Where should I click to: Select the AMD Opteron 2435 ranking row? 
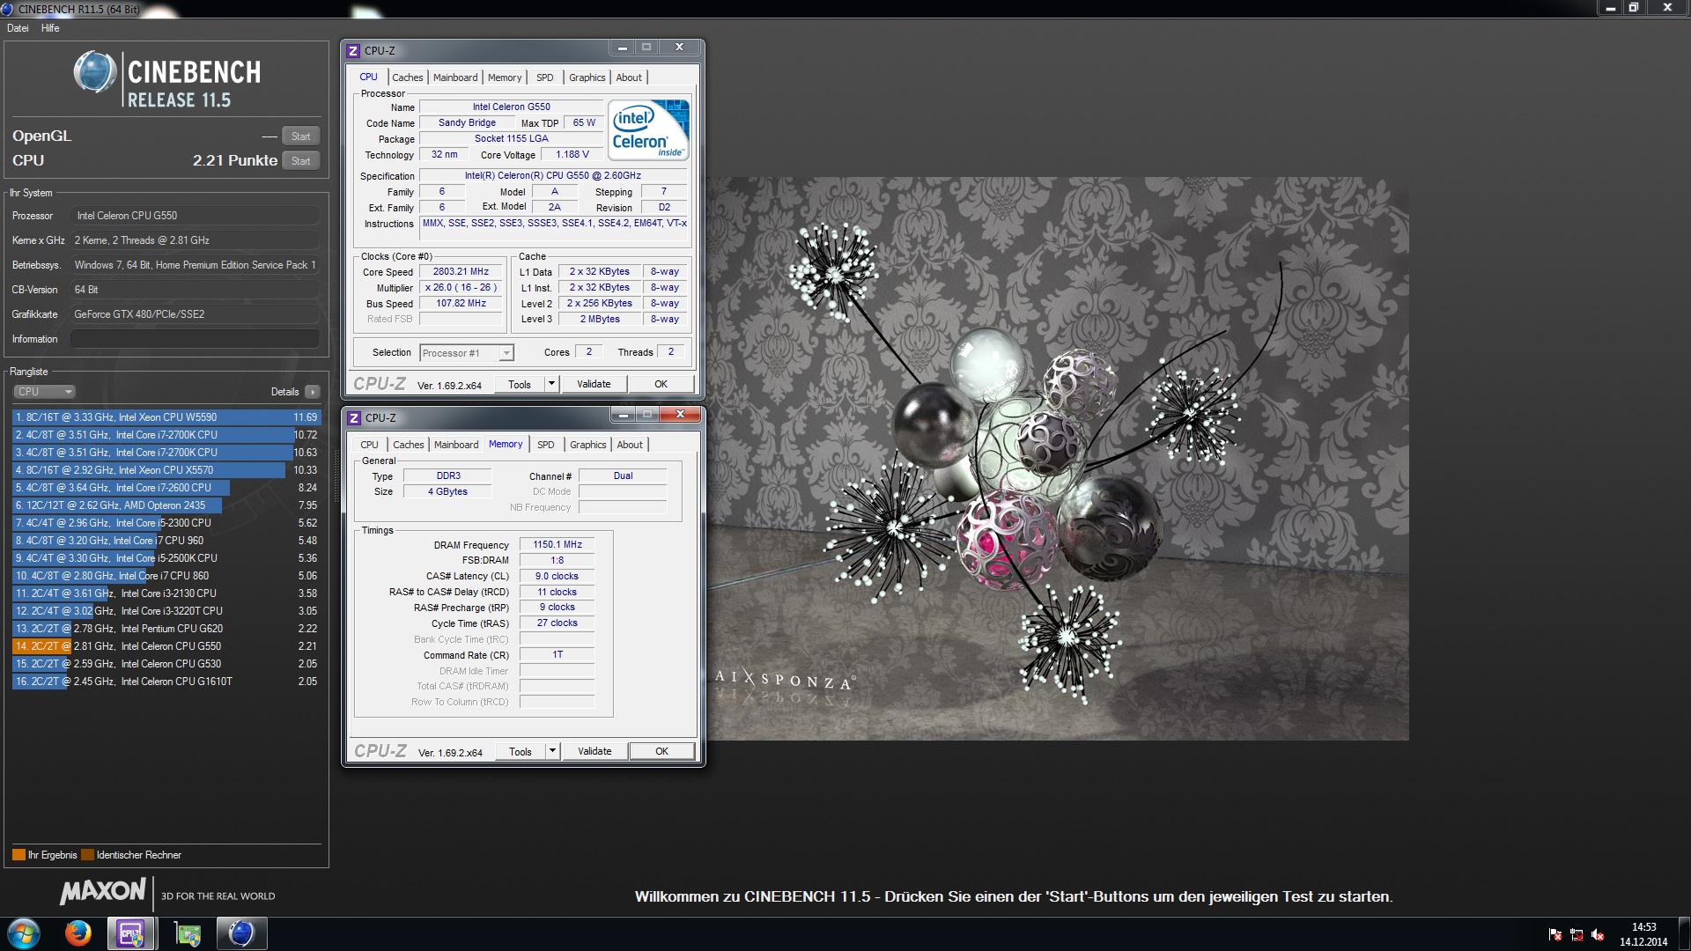[166, 505]
